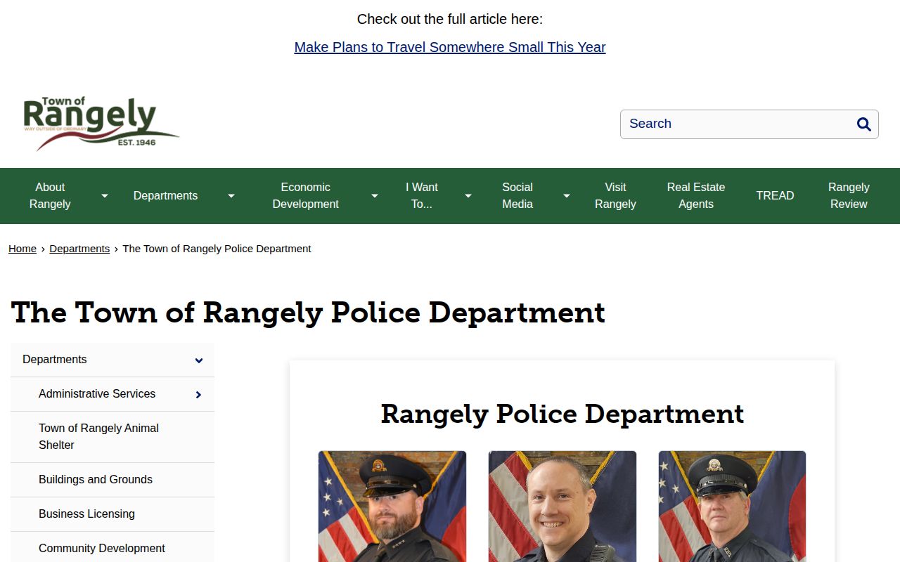
Task: Click the Departments breadcrumb link
Action: point(79,249)
